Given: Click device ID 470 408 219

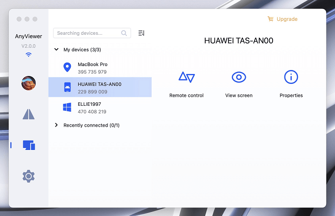Looking at the screenshot, I should tap(92, 112).
